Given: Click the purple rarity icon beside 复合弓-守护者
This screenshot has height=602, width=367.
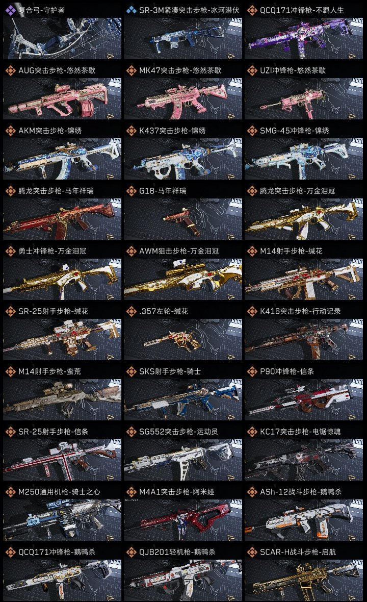Looking at the screenshot, I should tap(10, 10).
